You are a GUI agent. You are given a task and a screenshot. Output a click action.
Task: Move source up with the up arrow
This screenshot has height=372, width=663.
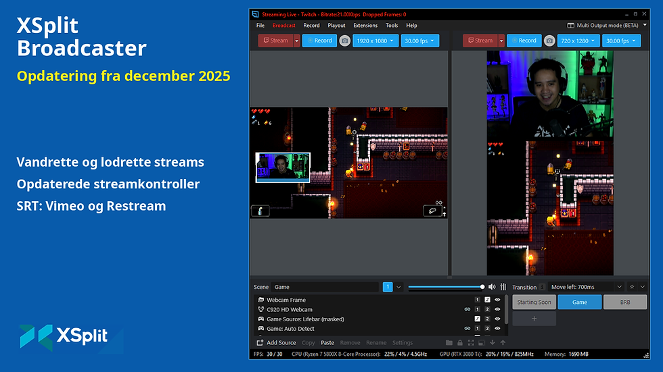(503, 342)
